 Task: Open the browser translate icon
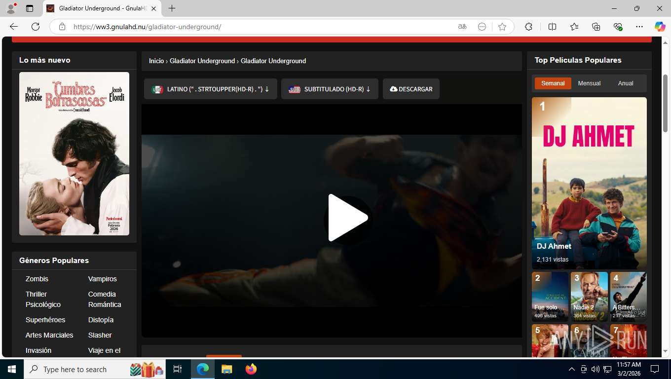point(462,27)
